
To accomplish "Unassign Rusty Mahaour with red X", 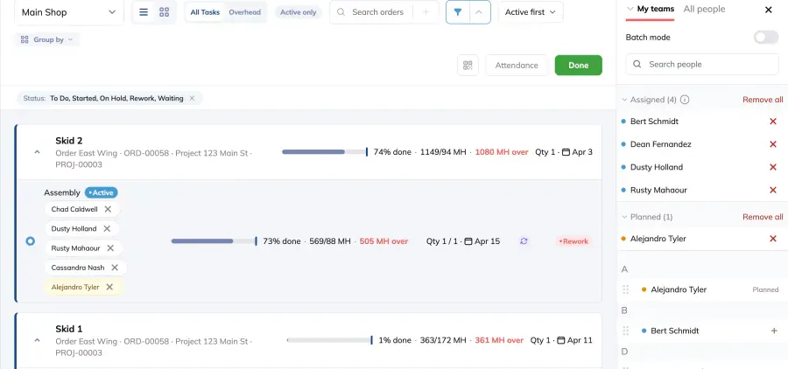I will pyautogui.click(x=773, y=191).
